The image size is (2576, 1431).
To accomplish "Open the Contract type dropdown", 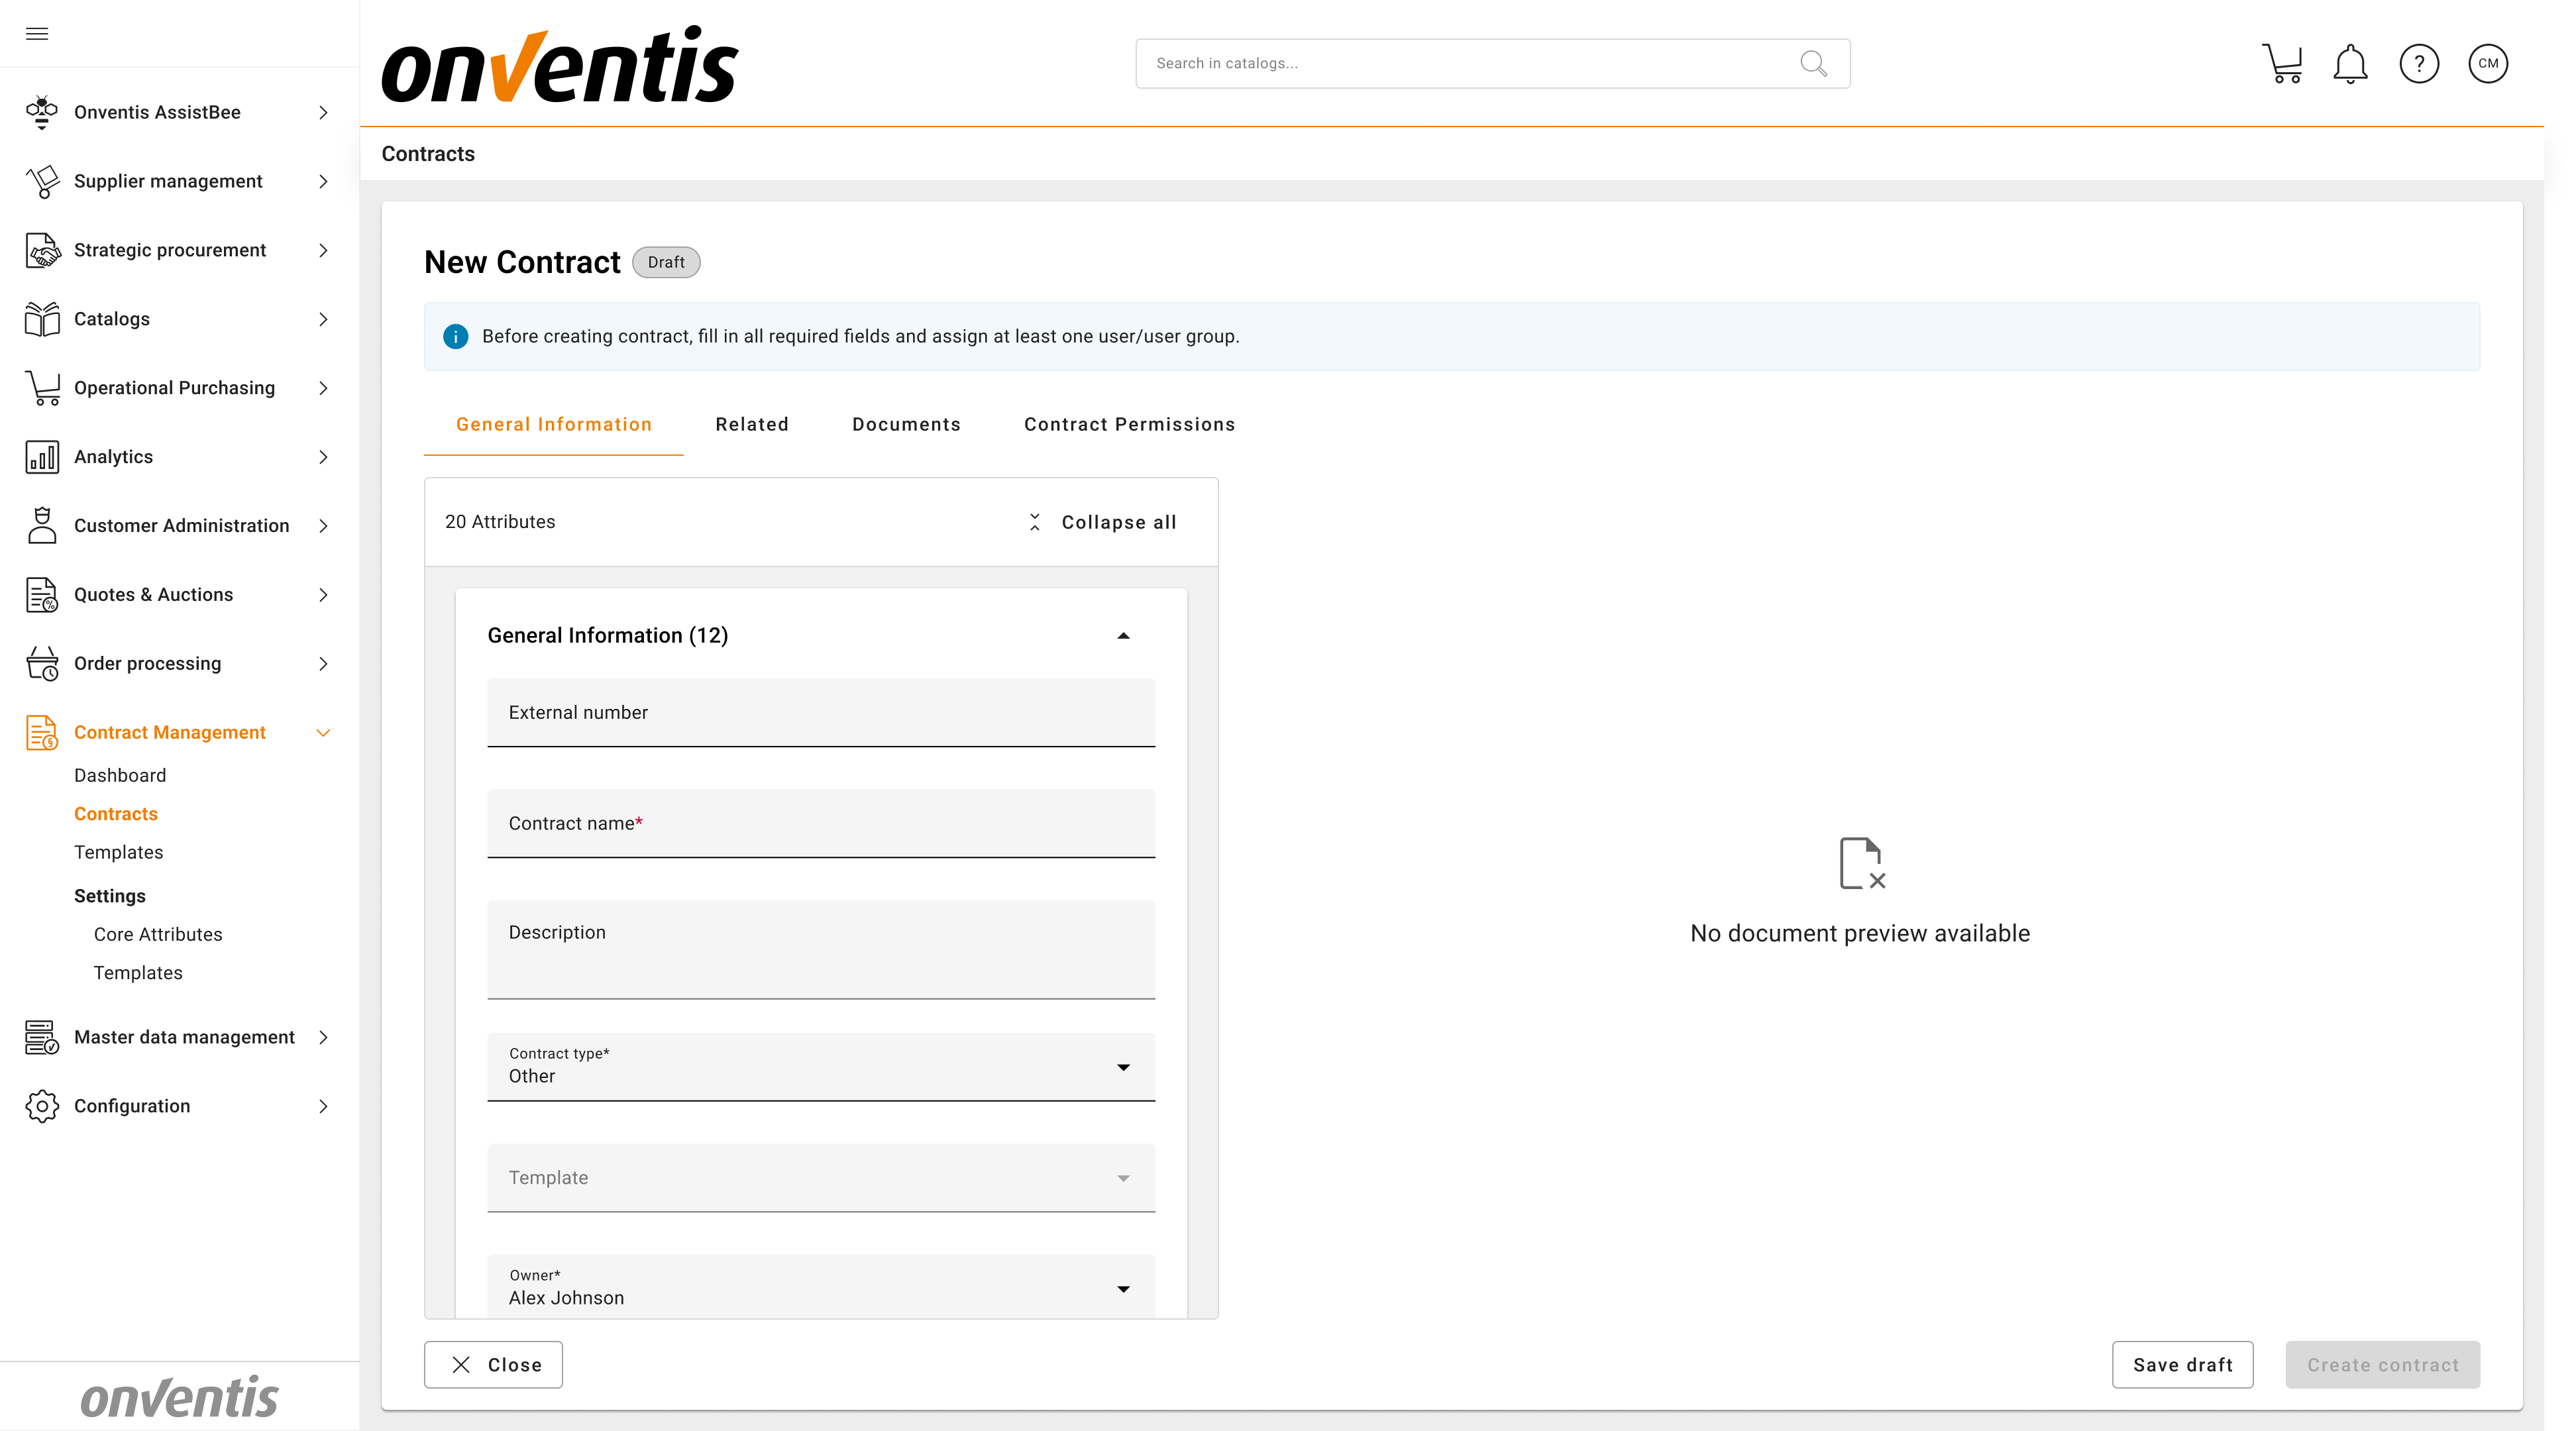I will click(1123, 1067).
